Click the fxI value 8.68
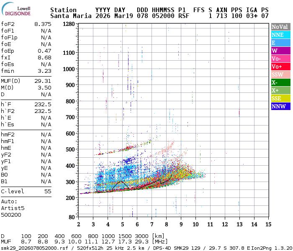Viewport: 293px width, 251px height. click(44, 58)
